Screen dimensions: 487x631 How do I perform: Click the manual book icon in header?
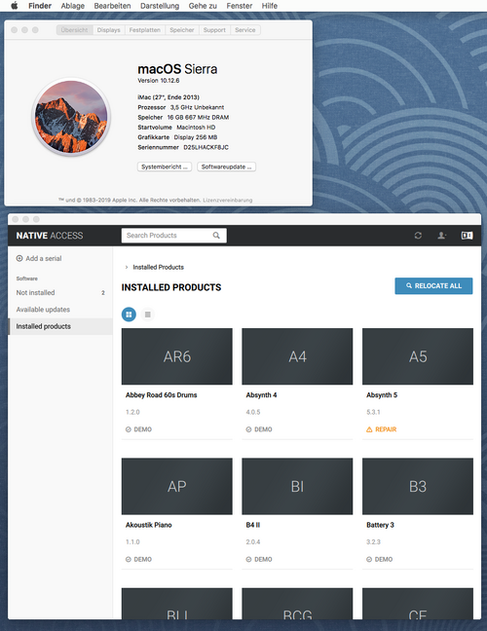pyautogui.click(x=467, y=236)
